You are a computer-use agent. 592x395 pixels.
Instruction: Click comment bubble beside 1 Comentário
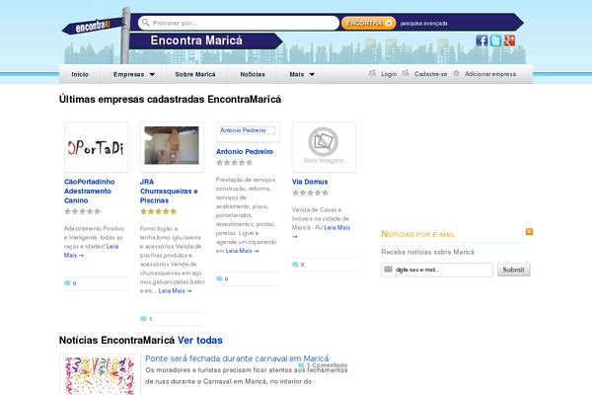(x=301, y=365)
